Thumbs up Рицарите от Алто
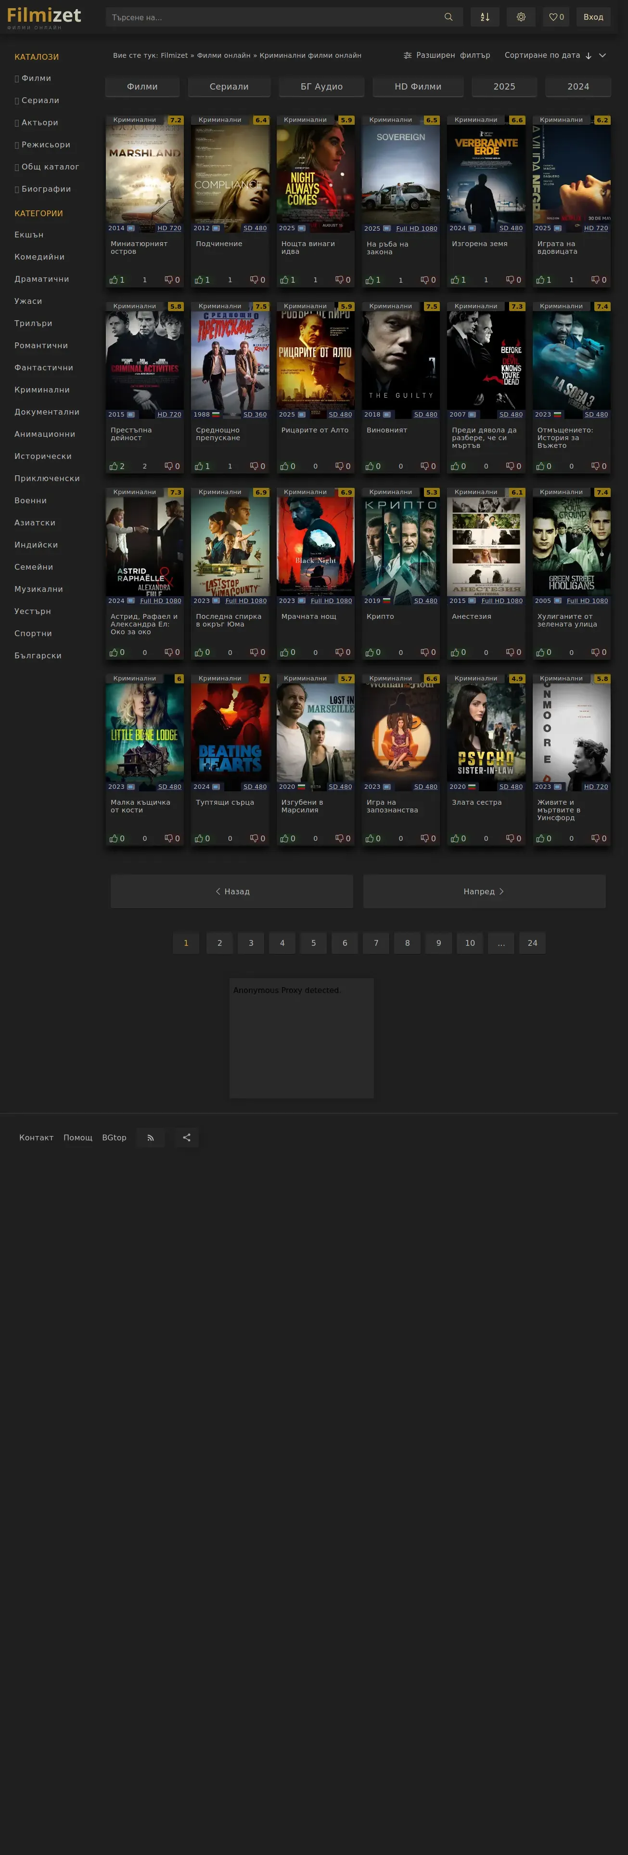Viewport: 628px width, 1855px height. [x=284, y=467]
